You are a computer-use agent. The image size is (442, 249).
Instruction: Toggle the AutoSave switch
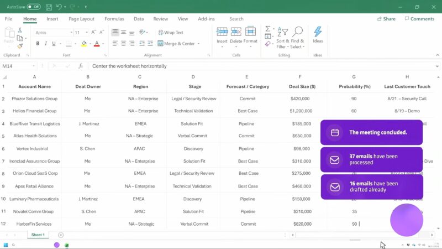click(34, 7)
